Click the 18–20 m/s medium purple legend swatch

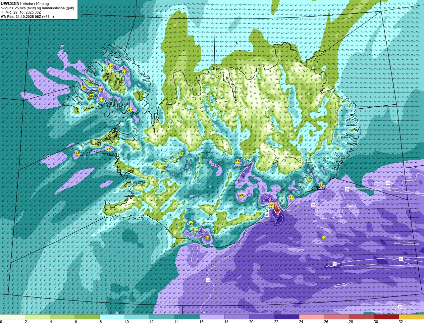tap(237, 317)
